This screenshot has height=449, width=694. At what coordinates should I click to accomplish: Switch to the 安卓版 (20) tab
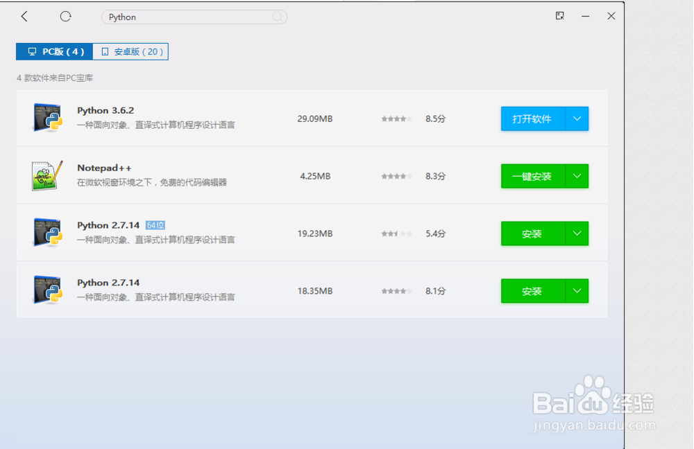pos(130,52)
